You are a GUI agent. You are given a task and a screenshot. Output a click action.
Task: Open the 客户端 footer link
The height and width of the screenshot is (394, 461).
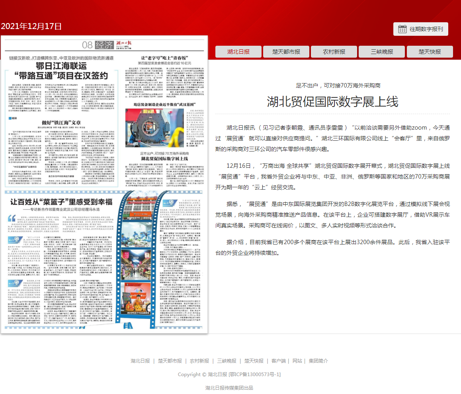tap(279, 361)
